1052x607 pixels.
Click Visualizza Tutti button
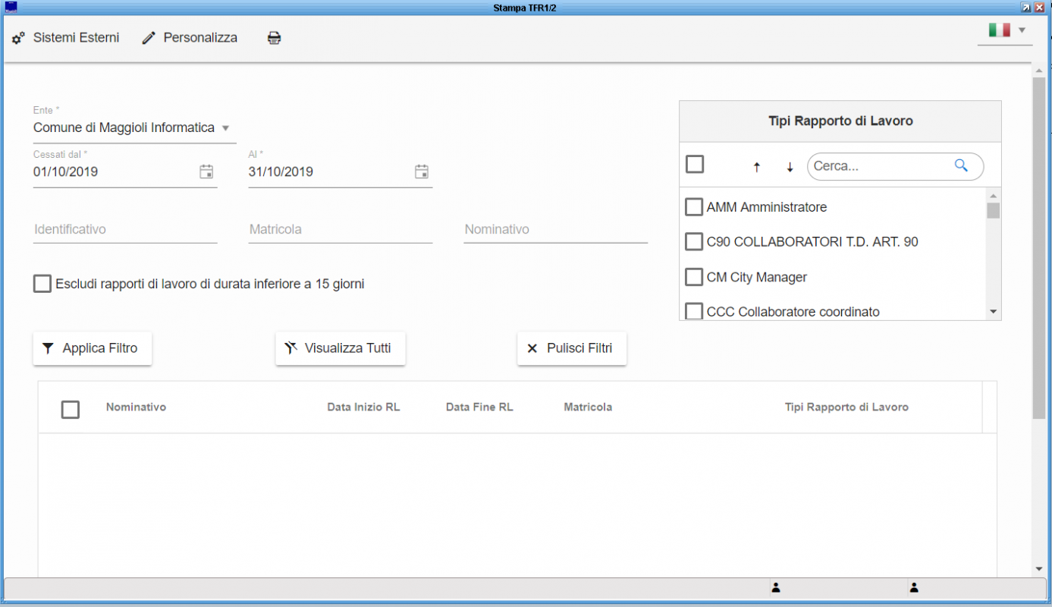pos(341,349)
